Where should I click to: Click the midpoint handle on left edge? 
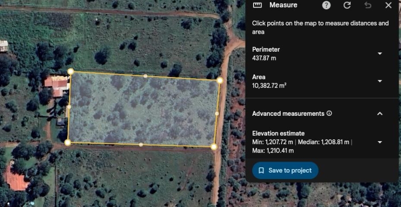coord(69,107)
